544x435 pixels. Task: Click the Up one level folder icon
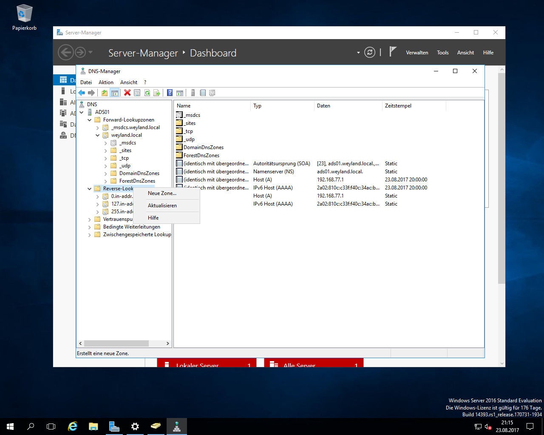(104, 93)
